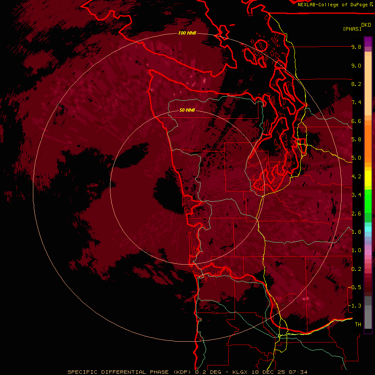Click the 4.2 scale value
Viewport: 375px width, 375px height.
[x=356, y=177]
